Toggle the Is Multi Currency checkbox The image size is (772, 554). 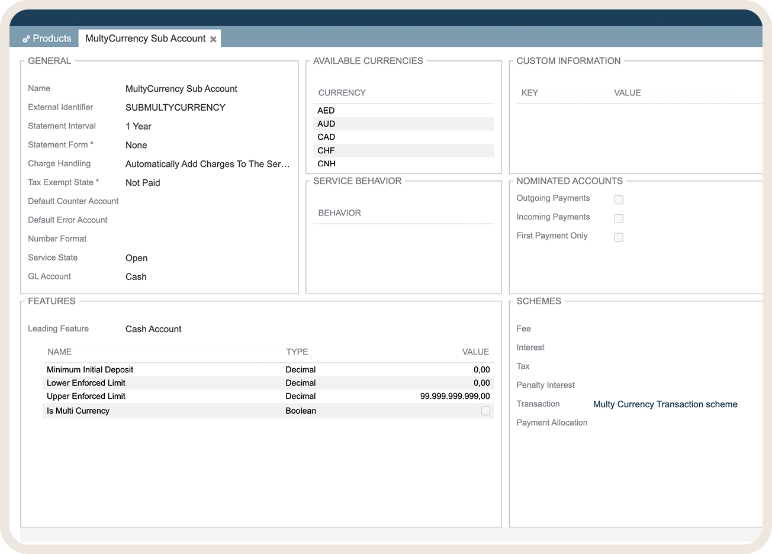point(485,411)
